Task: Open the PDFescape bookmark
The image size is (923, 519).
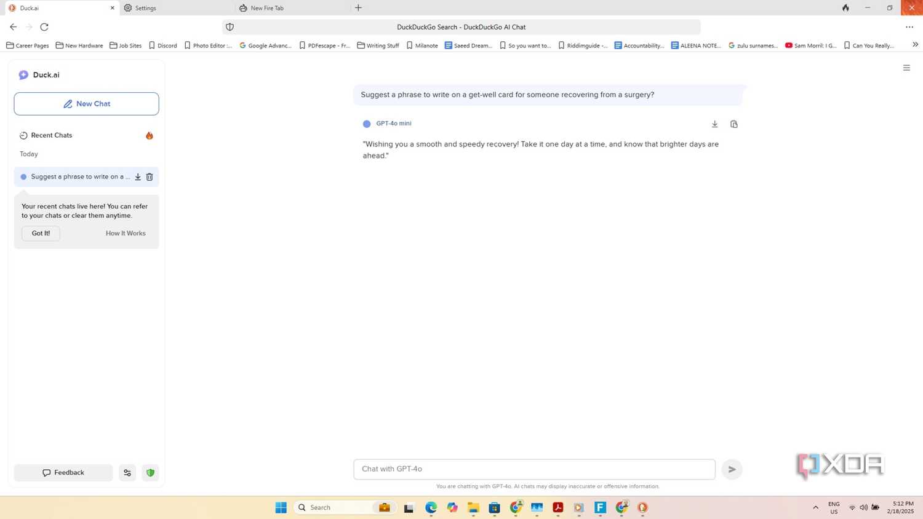Action: pos(324,46)
